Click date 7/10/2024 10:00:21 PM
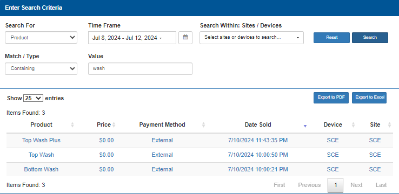This screenshot has width=399, height=194. [258, 169]
